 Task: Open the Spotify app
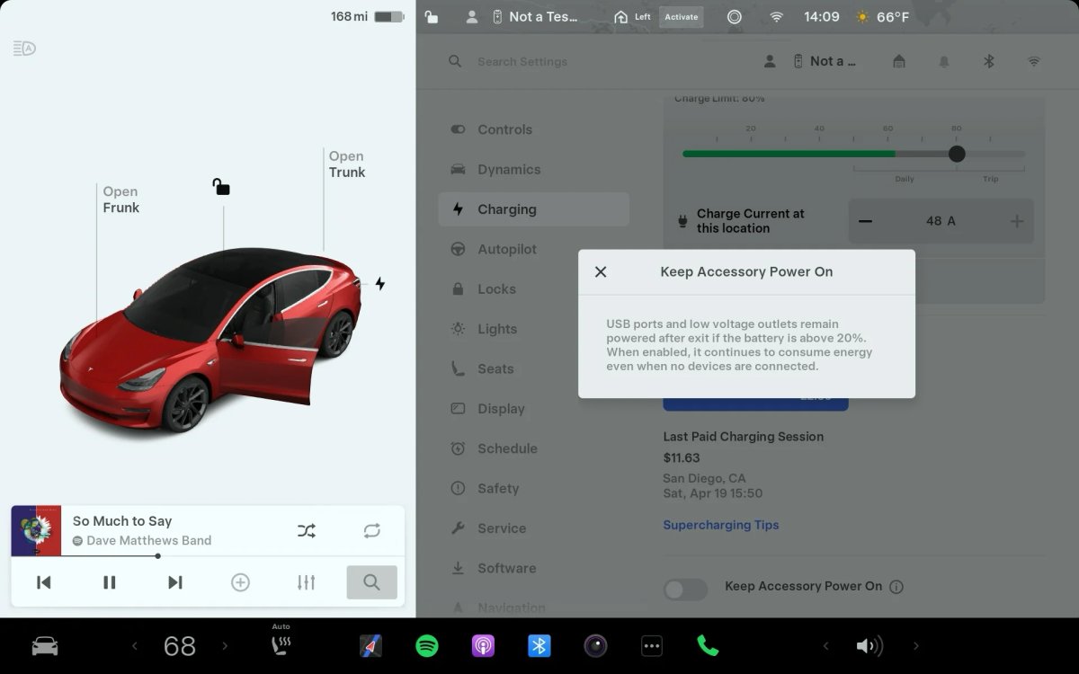point(427,646)
